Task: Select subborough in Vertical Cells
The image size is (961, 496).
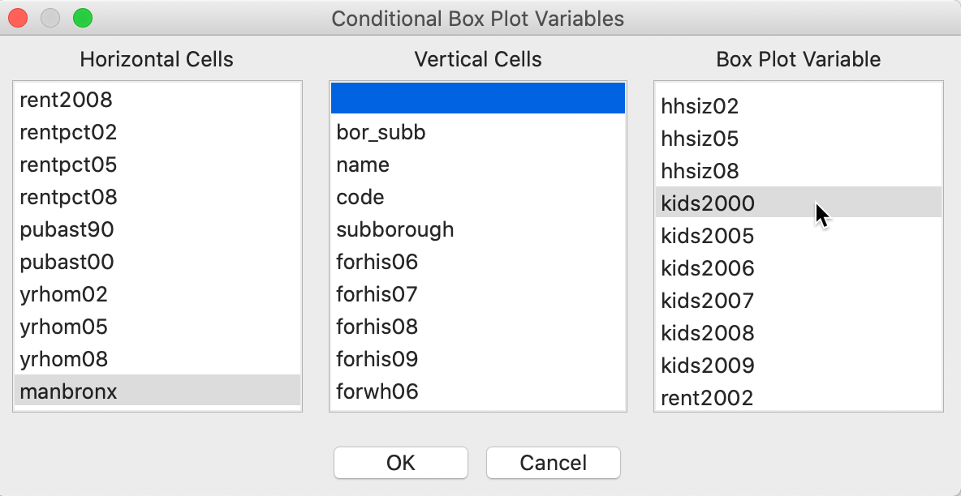Action: coord(395,229)
